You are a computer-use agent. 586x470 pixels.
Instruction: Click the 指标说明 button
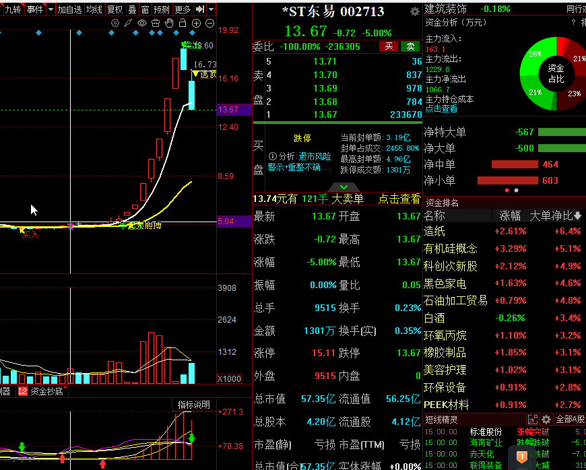[x=193, y=405]
